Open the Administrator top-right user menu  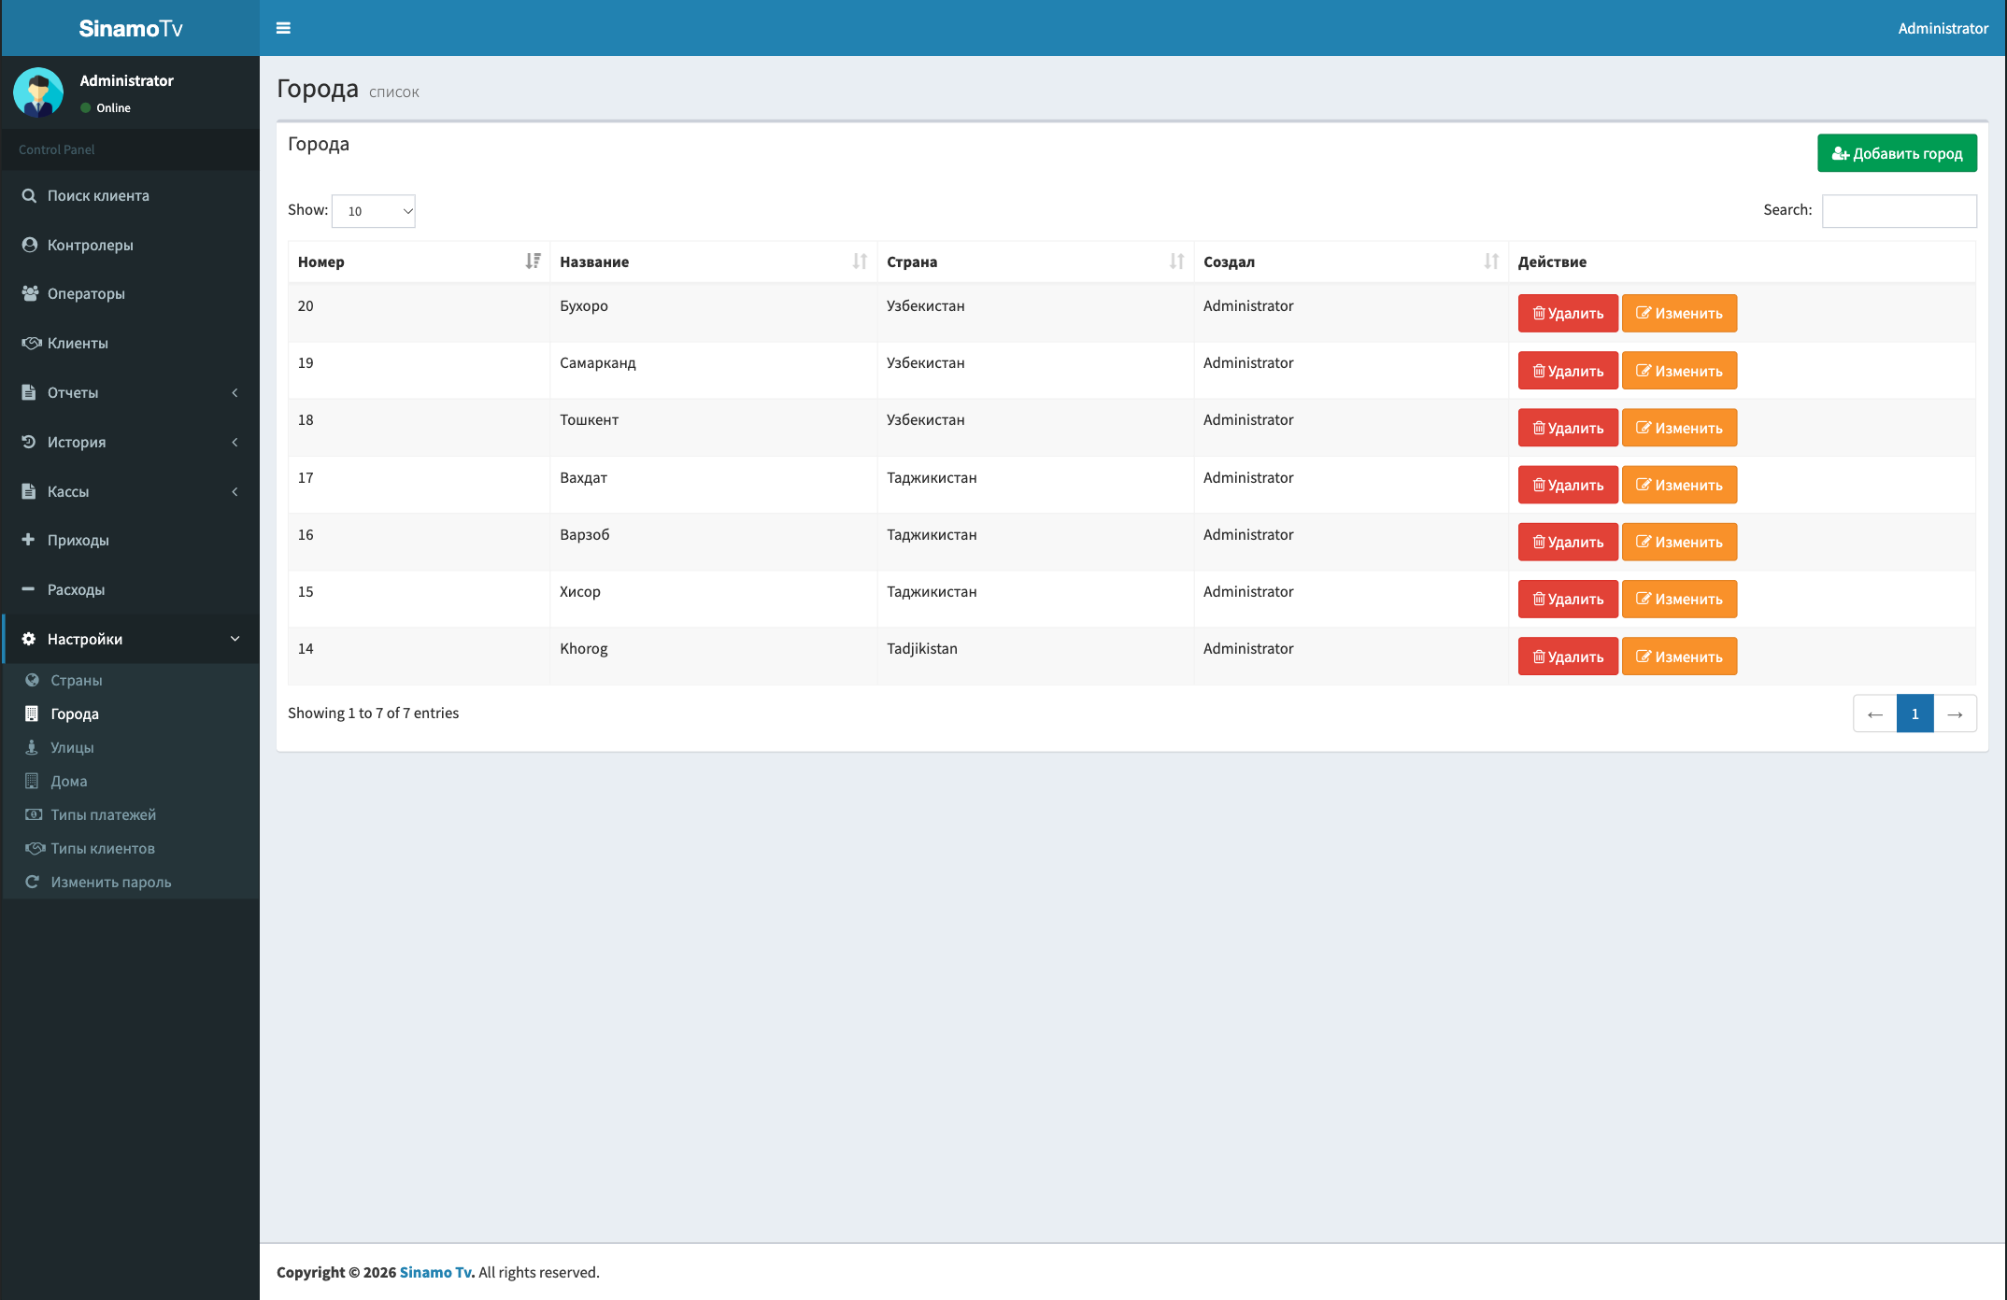tap(1943, 28)
